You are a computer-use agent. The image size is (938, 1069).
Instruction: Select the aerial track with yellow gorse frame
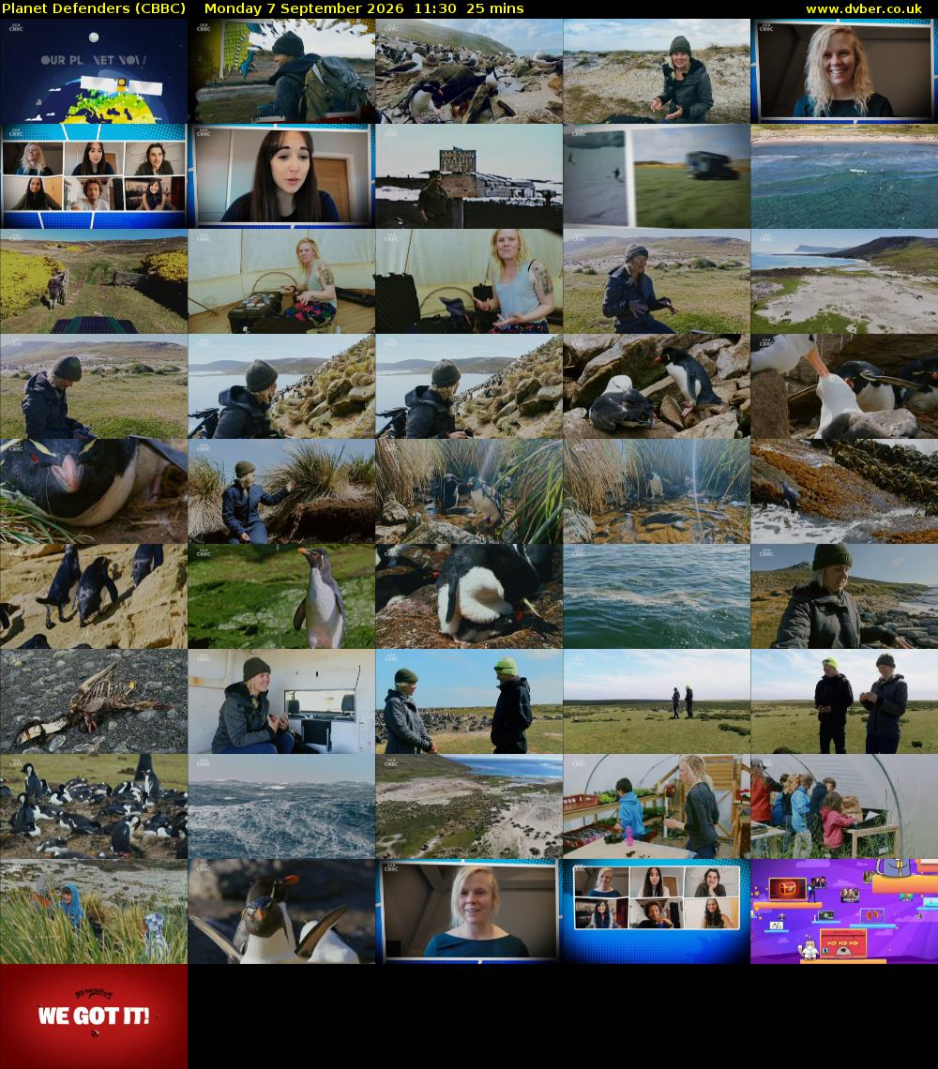tap(94, 281)
